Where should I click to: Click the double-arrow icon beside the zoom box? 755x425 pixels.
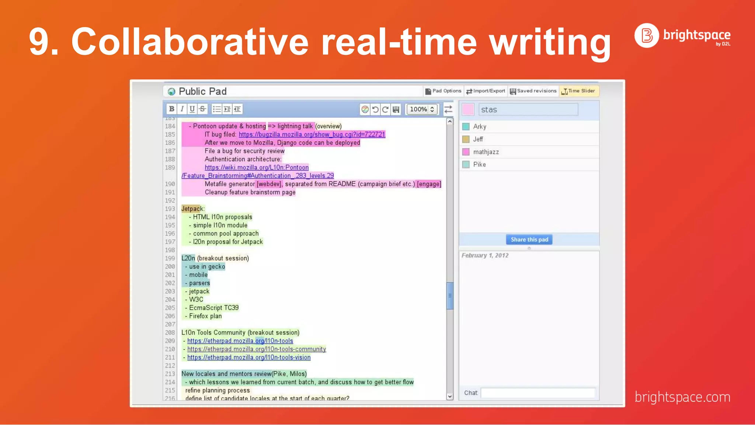tap(448, 109)
